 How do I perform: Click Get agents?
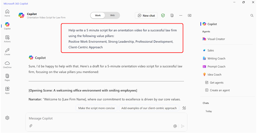point(214,83)
